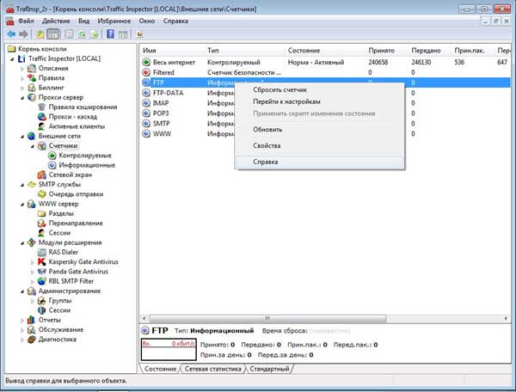Open the Вид menu
The height and width of the screenshot is (392, 516).
click(x=84, y=21)
